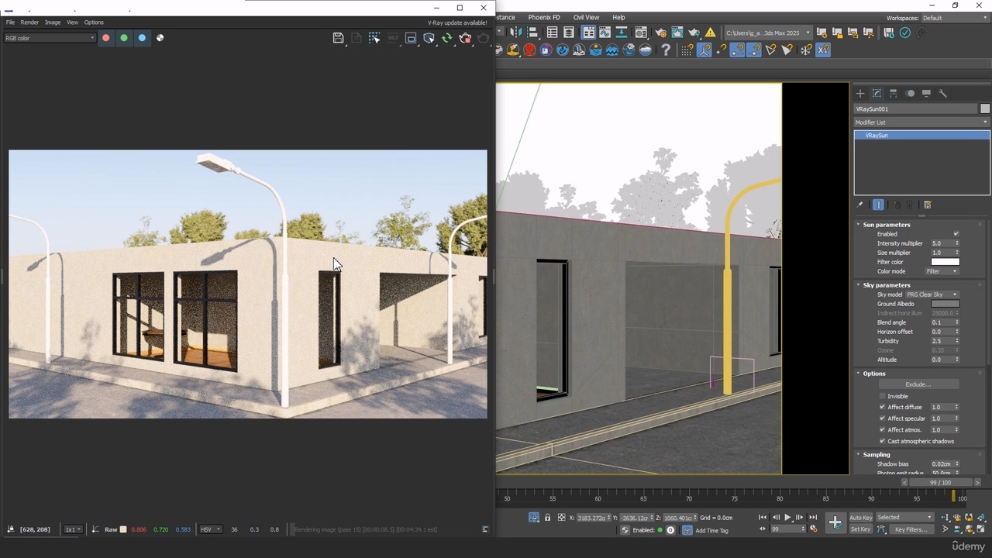Image resolution: width=992 pixels, height=558 pixels.
Task: Click the Exclude... button
Action: pos(918,384)
